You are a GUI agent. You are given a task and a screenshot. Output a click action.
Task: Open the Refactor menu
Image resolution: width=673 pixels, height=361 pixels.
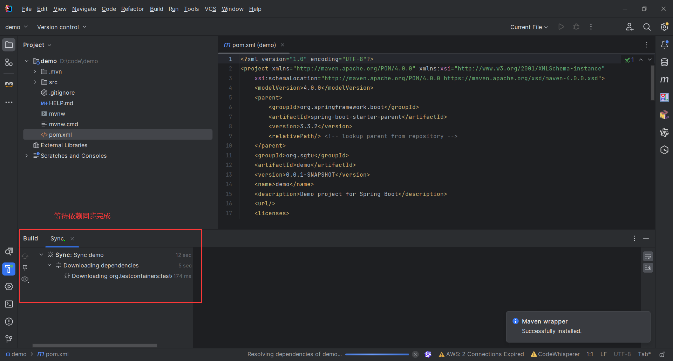132,9
